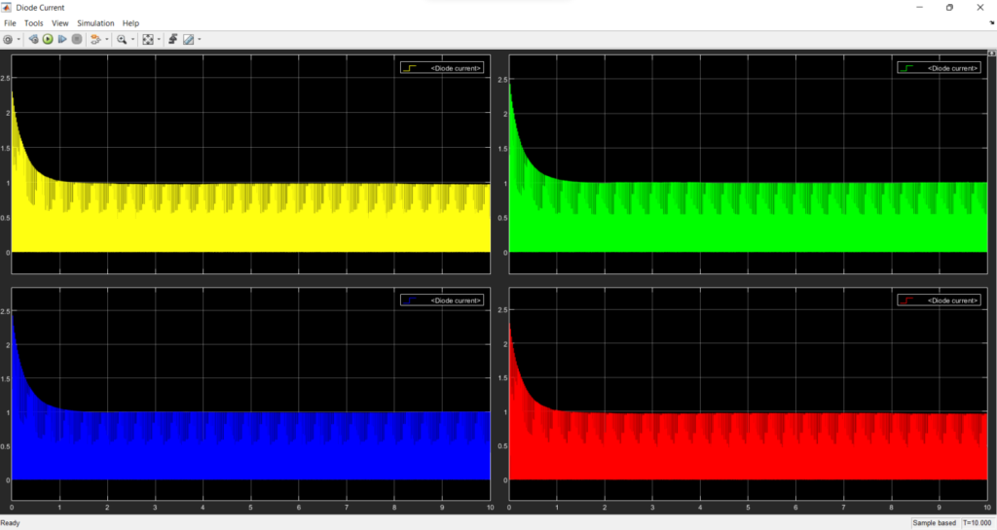Click the Step Back toolbar icon
The image size is (997, 530).
click(x=33, y=39)
